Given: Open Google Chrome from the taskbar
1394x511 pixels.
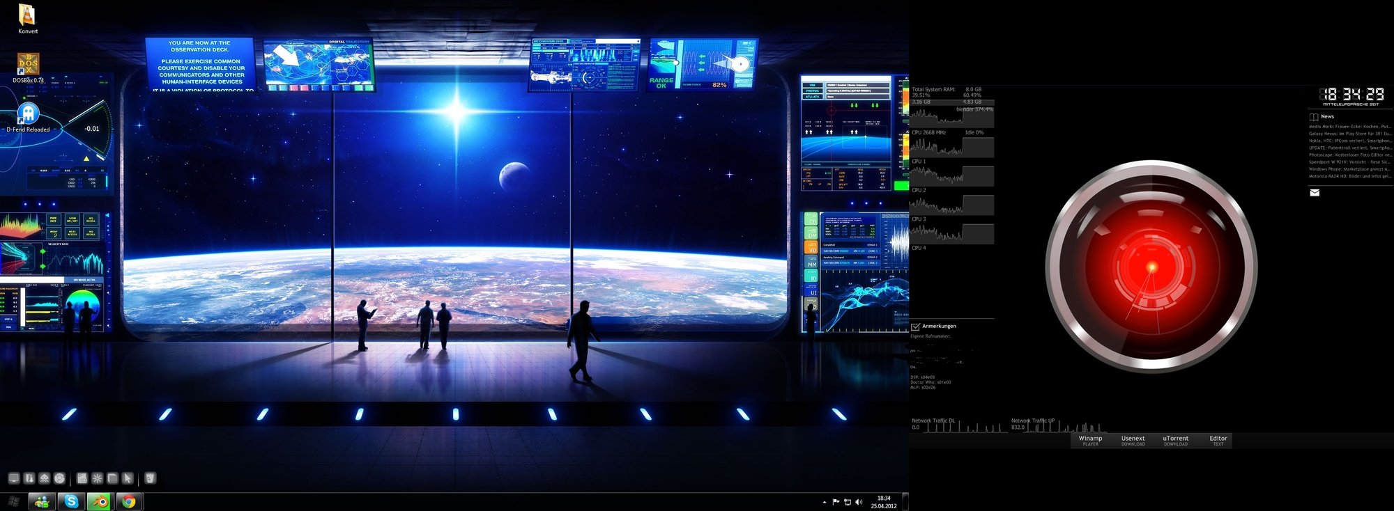Looking at the screenshot, I should click(129, 501).
